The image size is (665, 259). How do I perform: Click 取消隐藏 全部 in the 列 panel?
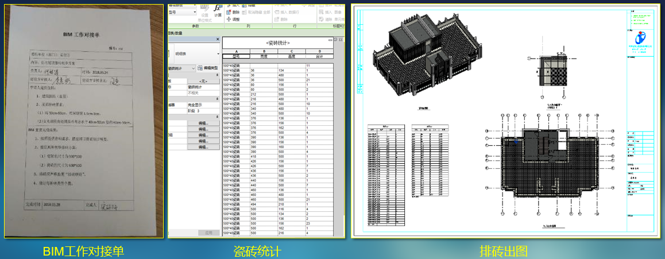pyautogui.click(x=256, y=12)
